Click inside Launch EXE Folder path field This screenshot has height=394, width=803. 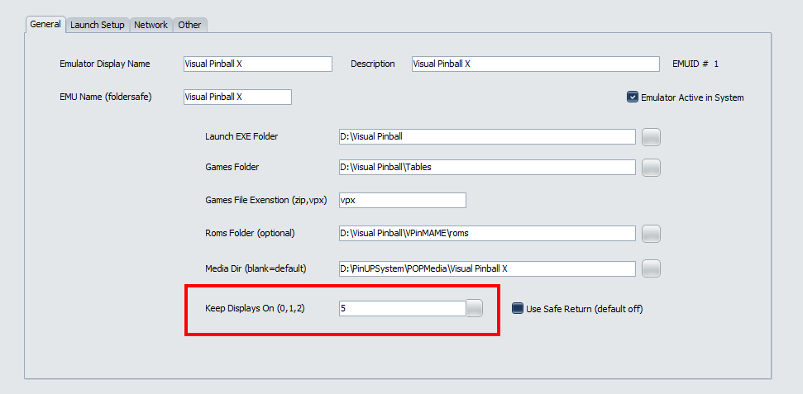coord(486,137)
